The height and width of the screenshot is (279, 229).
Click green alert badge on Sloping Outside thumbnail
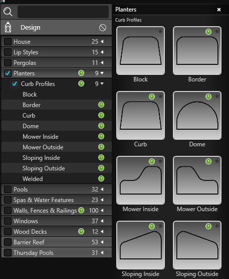(208, 226)
